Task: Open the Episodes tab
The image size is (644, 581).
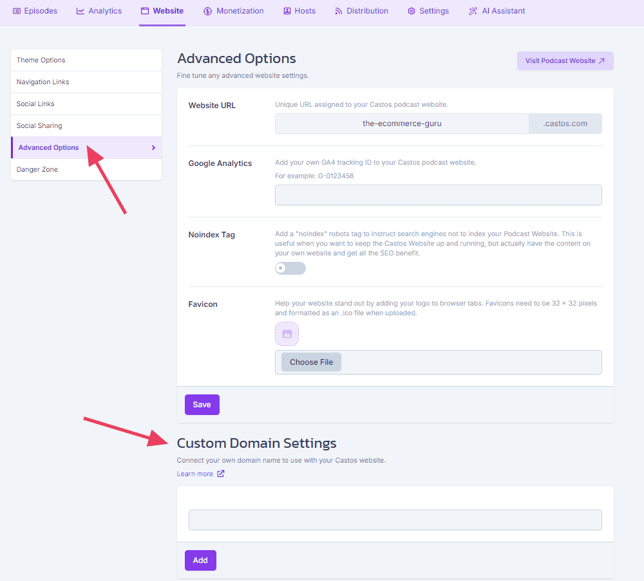Action: click(x=35, y=11)
